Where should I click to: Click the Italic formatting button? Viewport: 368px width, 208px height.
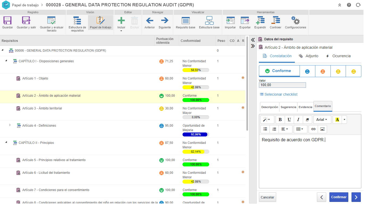point(298,120)
